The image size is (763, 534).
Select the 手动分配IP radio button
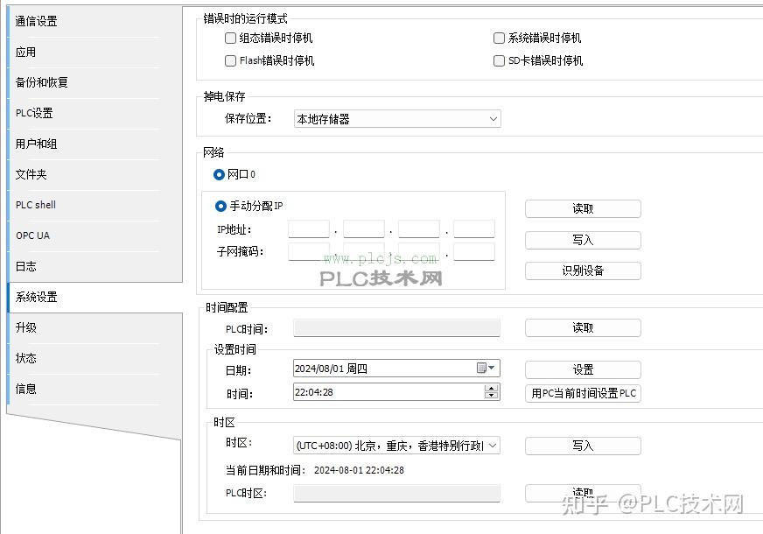pos(220,207)
